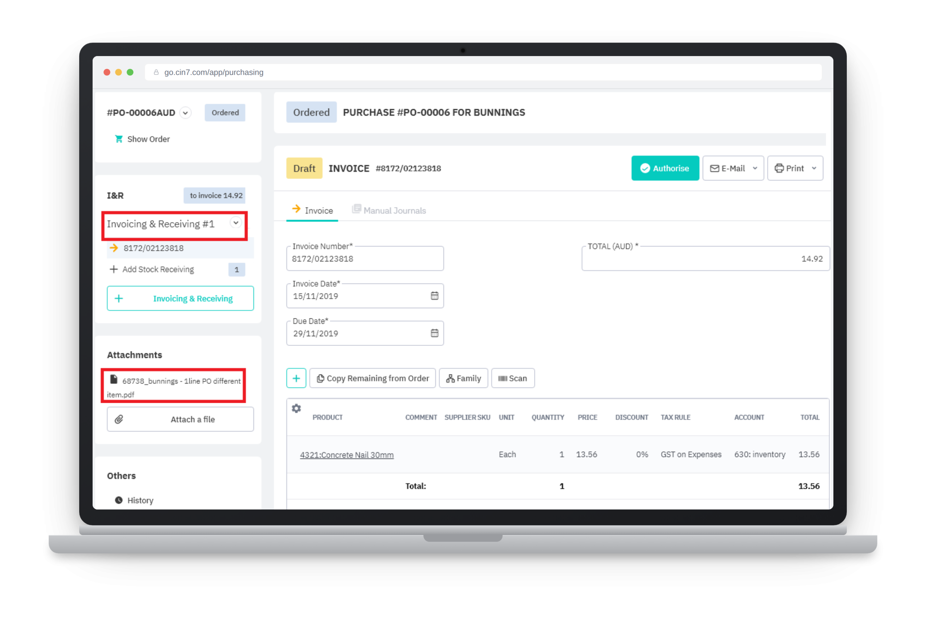Click the PRODUCT column header
Image resolution: width=926 pixels, height=621 pixels.
(327, 417)
